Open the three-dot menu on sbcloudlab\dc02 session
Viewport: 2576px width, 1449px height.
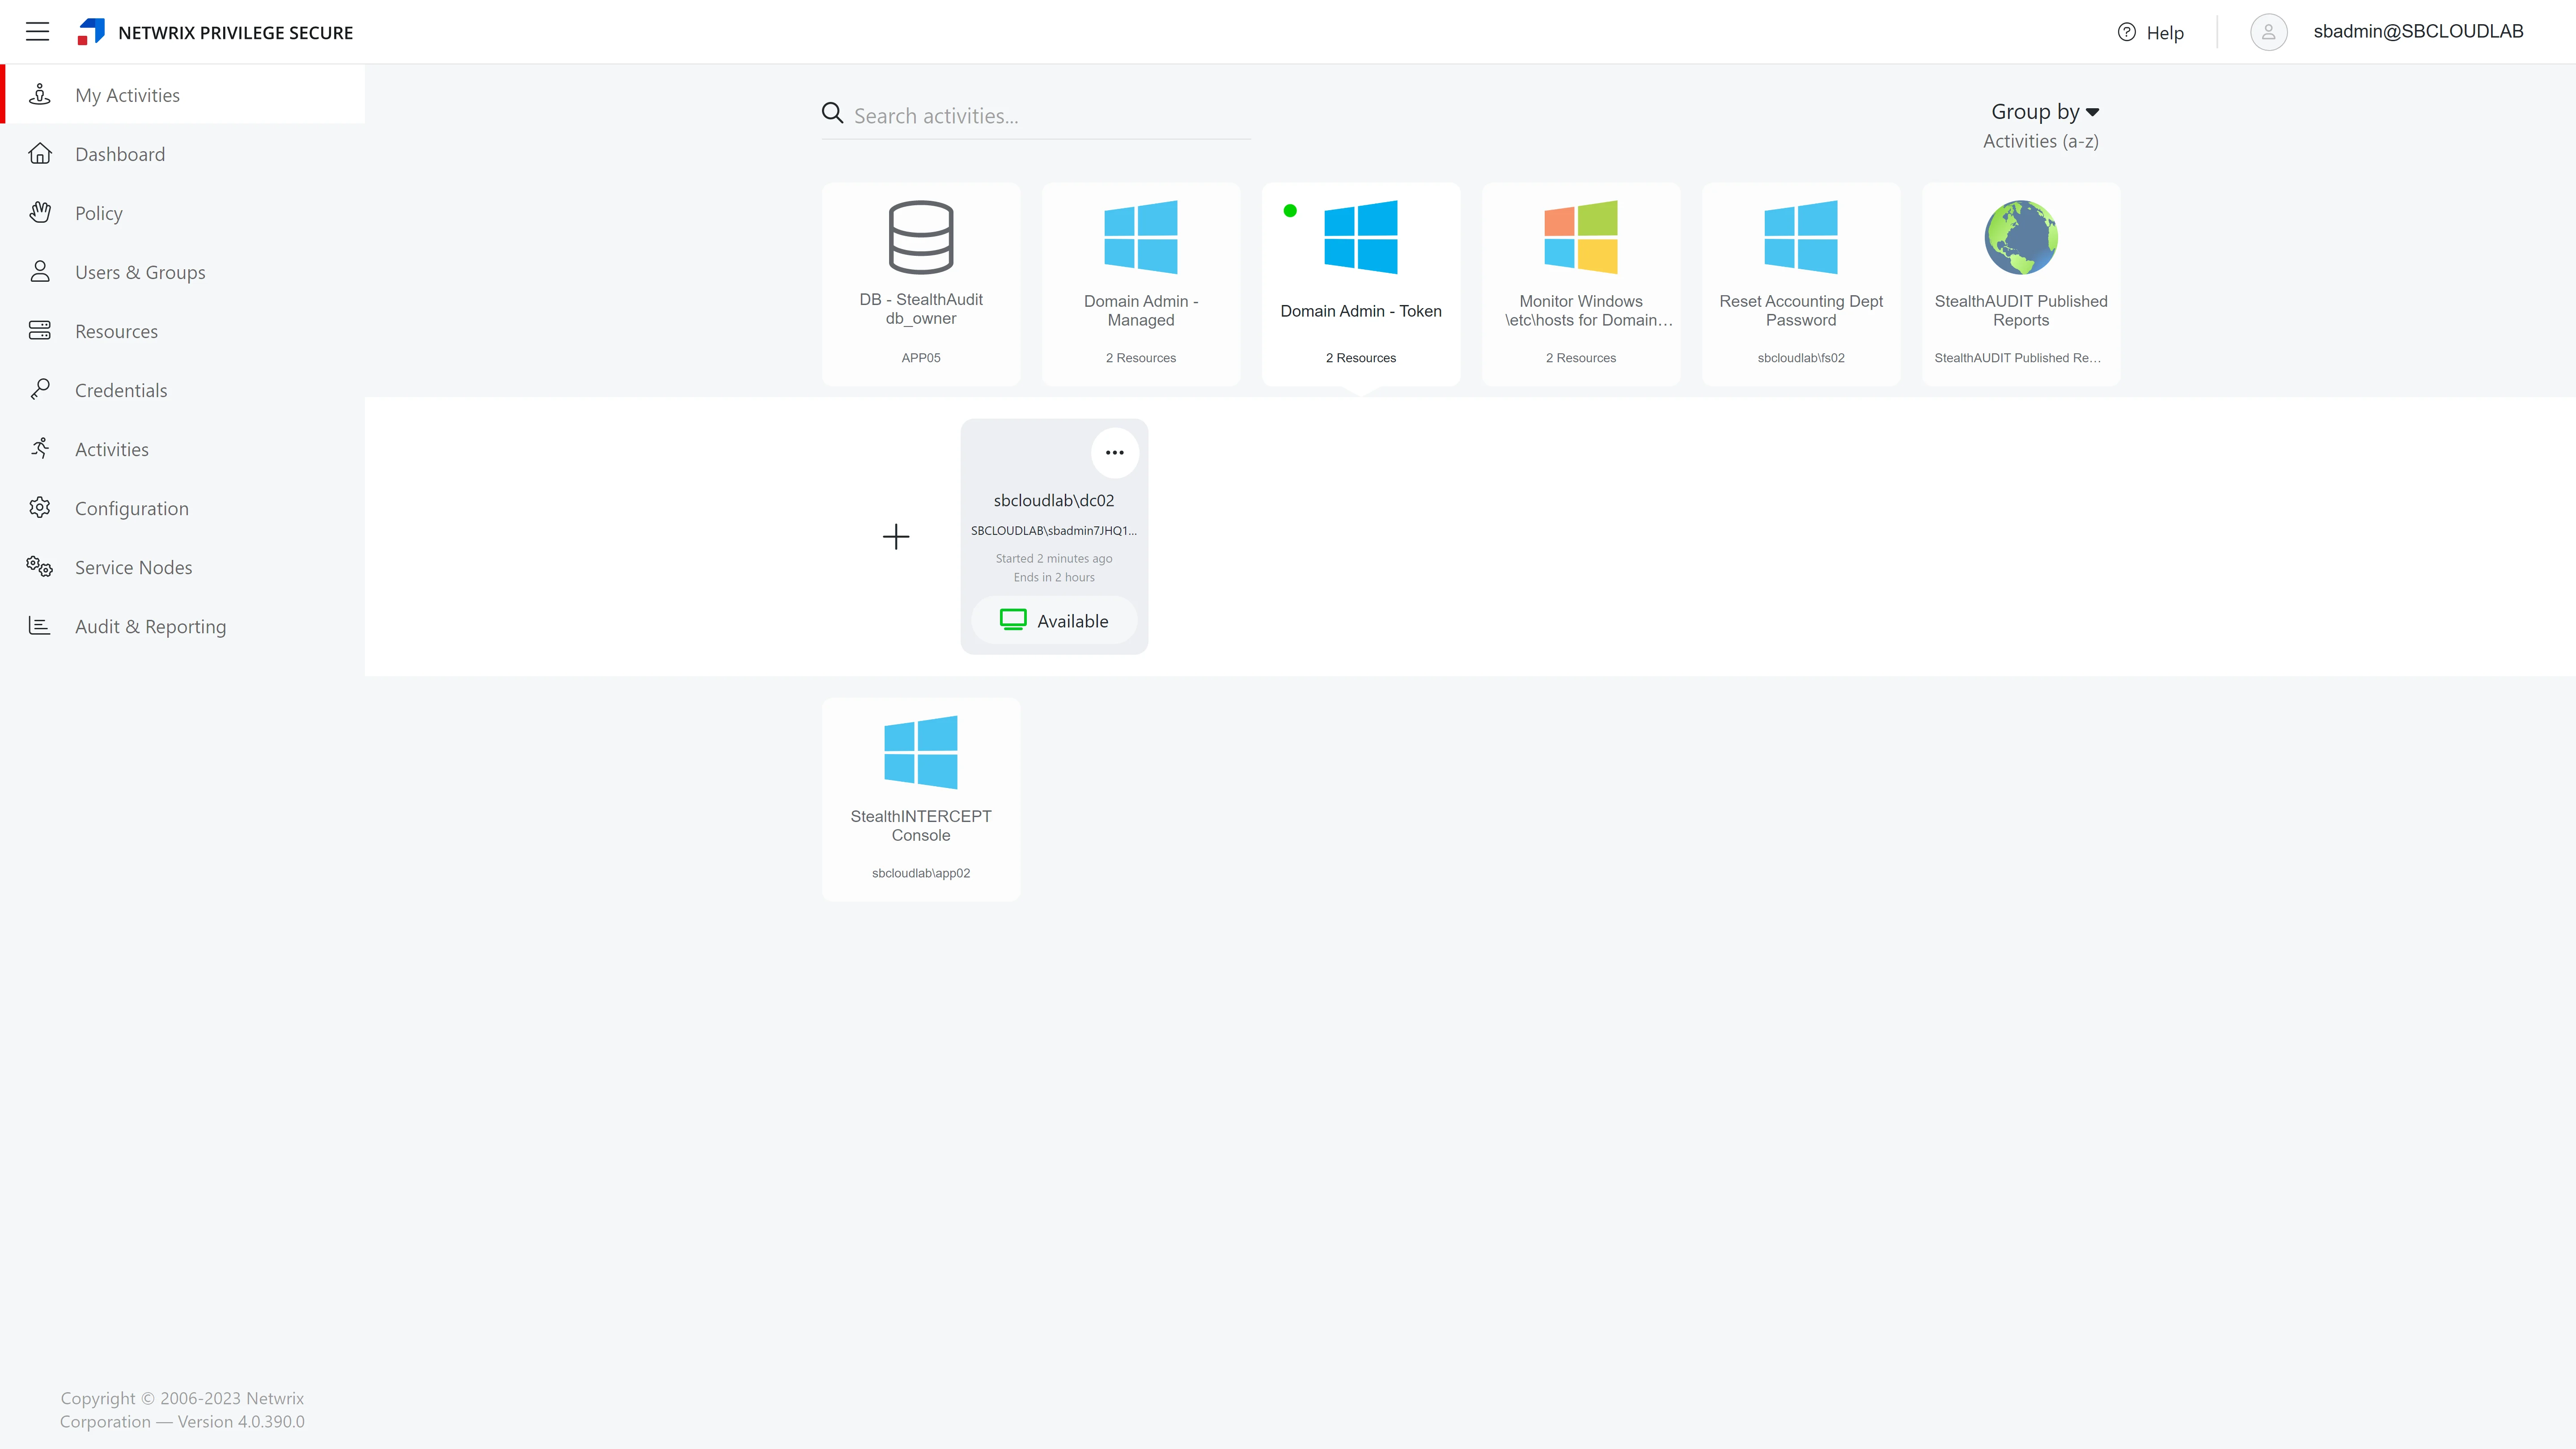[1115, 453]
